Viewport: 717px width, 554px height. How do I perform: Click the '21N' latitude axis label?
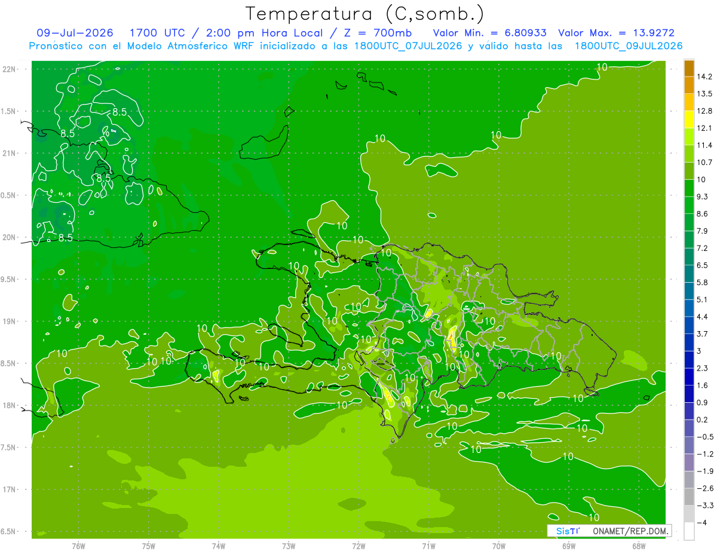[10, 153]
